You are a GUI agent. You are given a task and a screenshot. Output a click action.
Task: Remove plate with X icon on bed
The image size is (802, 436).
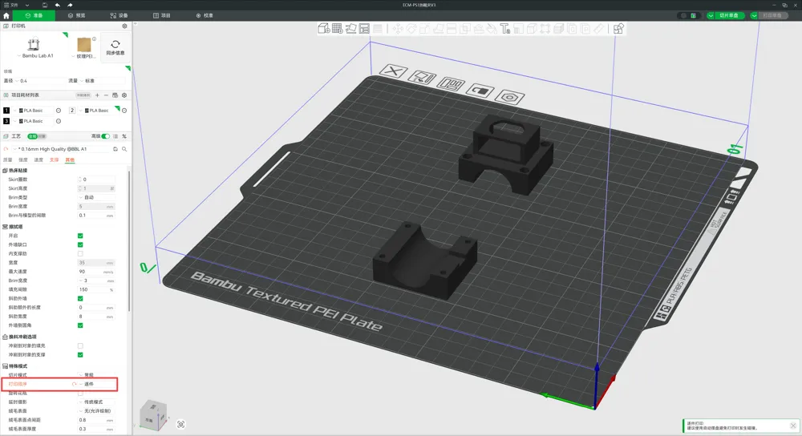click(393, 71)
